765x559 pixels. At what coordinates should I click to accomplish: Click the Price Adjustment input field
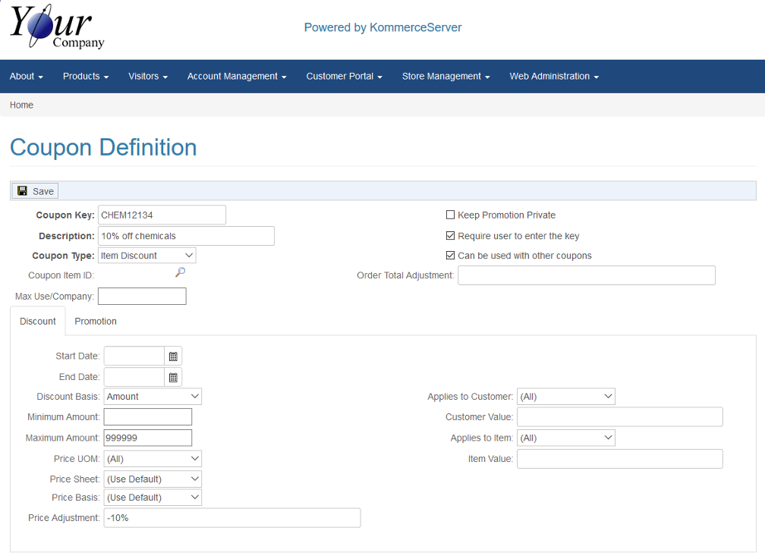pyautogui.click(x=231, y=518)
